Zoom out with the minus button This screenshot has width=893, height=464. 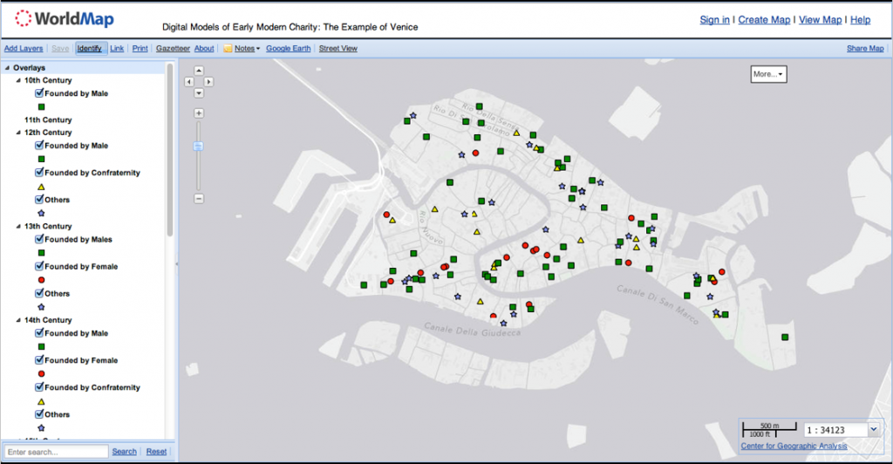(199, 199)
